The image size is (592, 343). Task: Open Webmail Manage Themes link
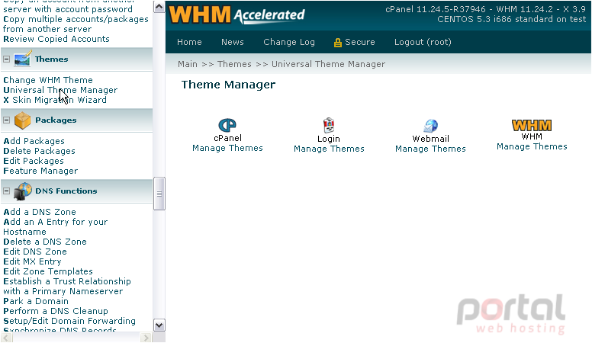coord(430,149)
